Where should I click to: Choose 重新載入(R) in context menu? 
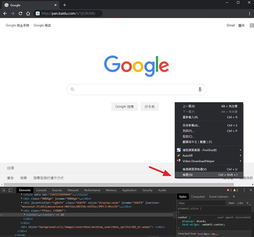[209, 117]
